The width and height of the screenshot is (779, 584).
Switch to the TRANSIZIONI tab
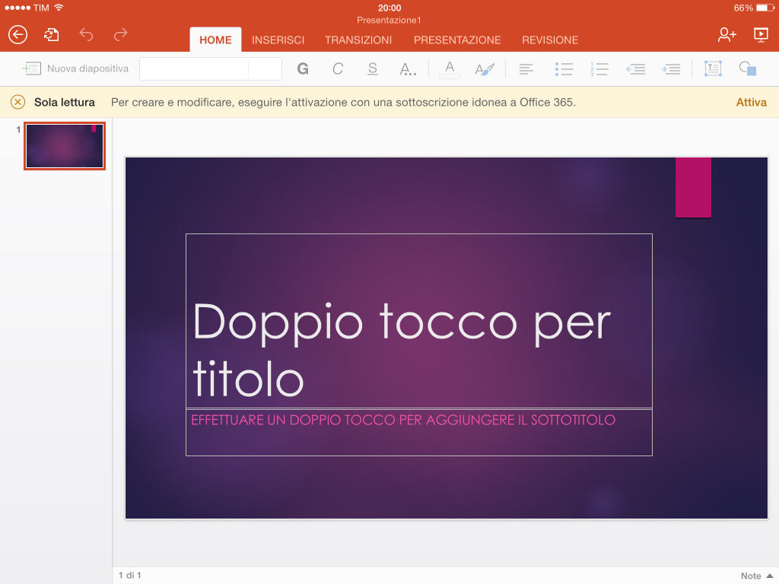pyautogui.click(x=358, y=40)
